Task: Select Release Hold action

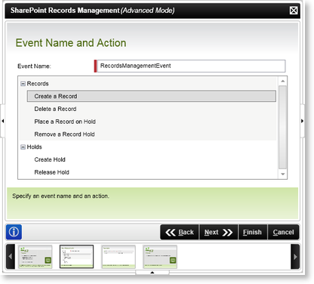Action: tap(51, 172)
